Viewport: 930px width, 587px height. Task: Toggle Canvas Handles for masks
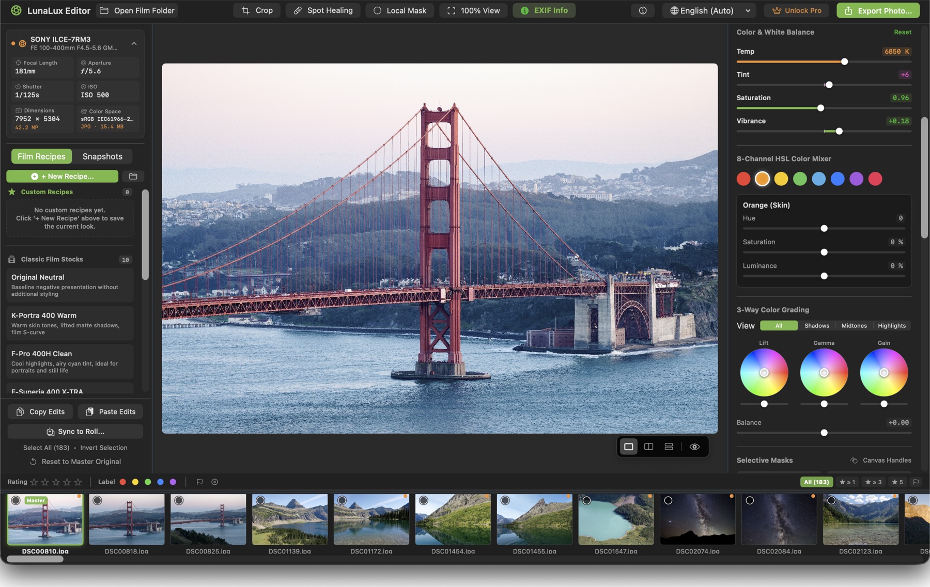(881, 460)
